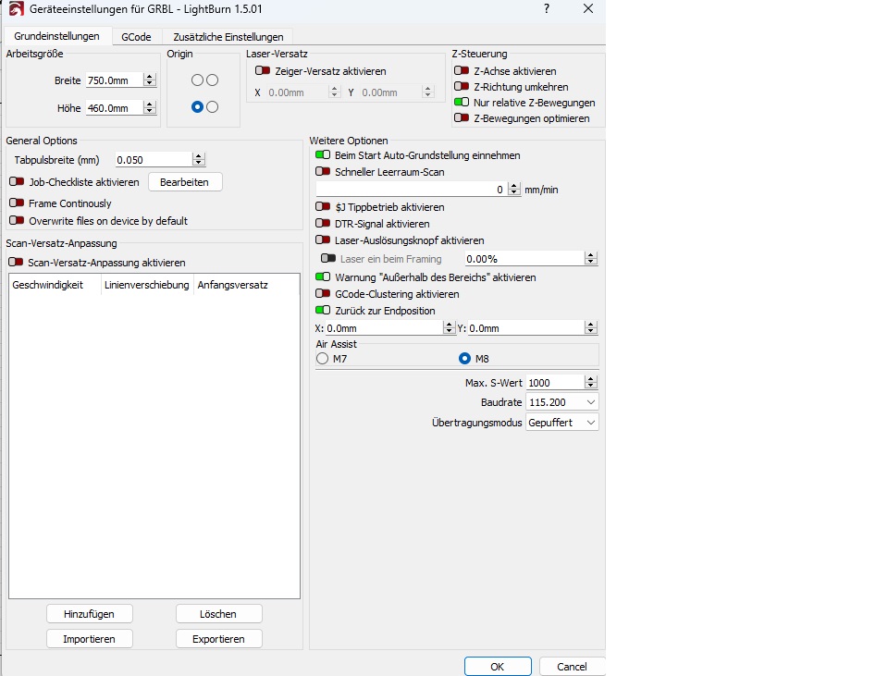The width and height of the screenshot is (888, 676).
Task: Click the Cancel button
Action: point(572,667)
